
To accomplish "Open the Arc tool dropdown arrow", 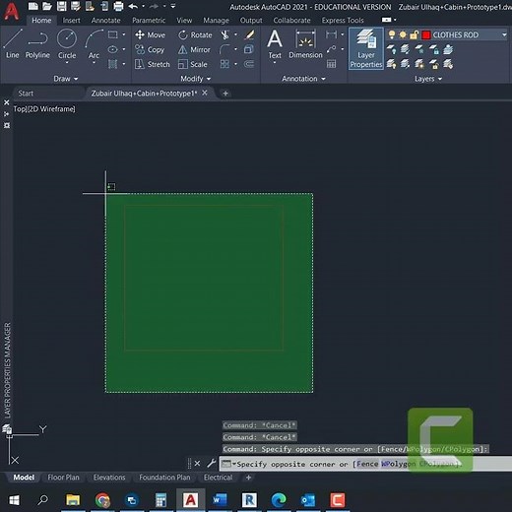I will point(94,63).
